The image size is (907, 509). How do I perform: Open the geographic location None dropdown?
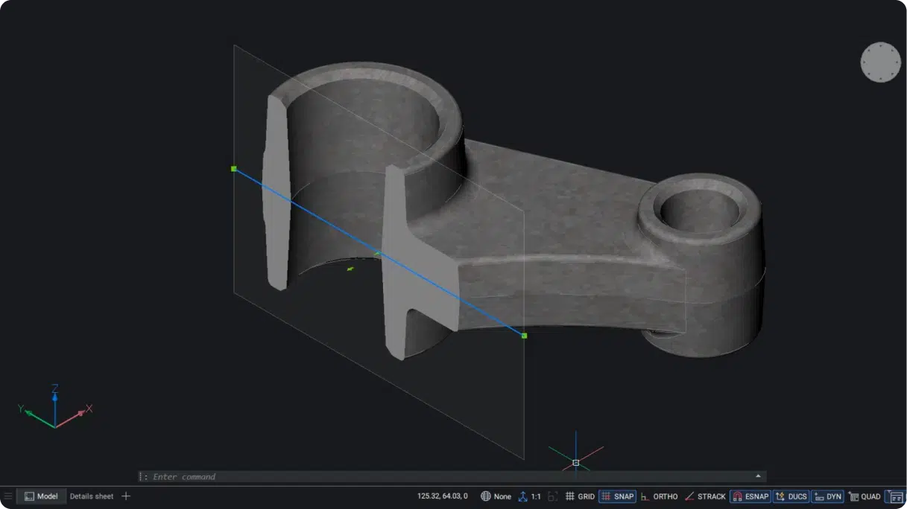tap(496, 496)
